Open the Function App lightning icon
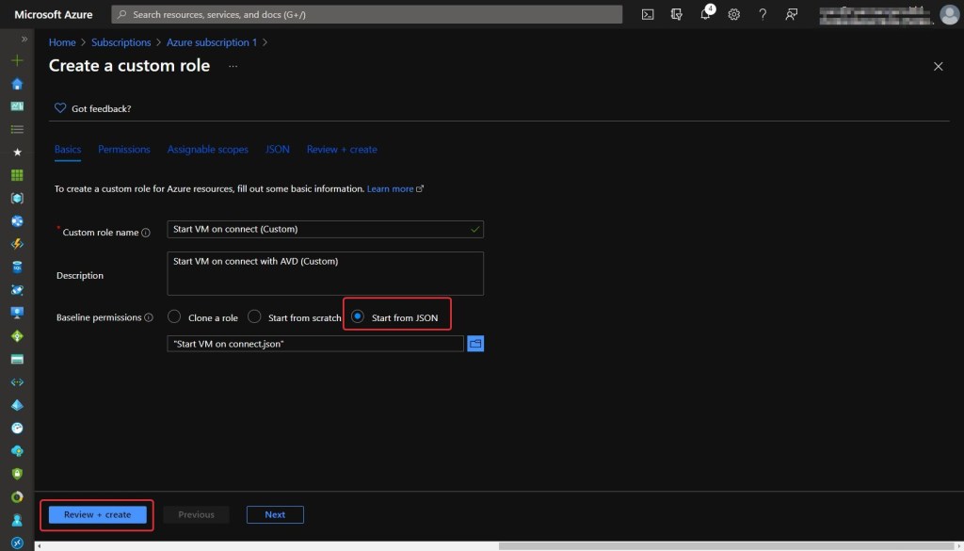 tap(17, 244)
